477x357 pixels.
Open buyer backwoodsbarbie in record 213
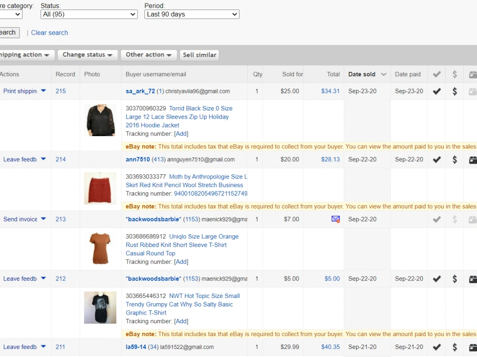(x=153, y=219)
